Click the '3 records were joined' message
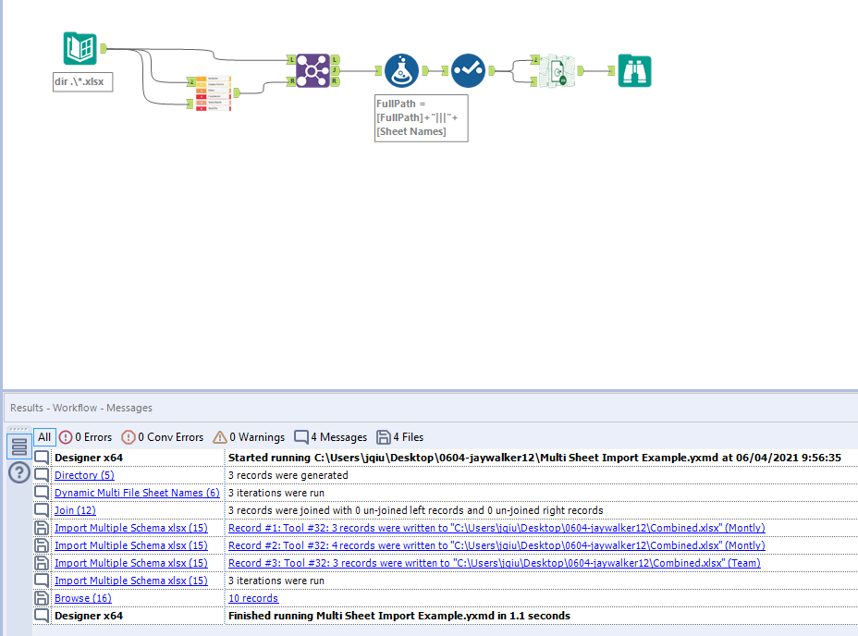The height and width of the screenshot is (636, 858). coord(416,510)
